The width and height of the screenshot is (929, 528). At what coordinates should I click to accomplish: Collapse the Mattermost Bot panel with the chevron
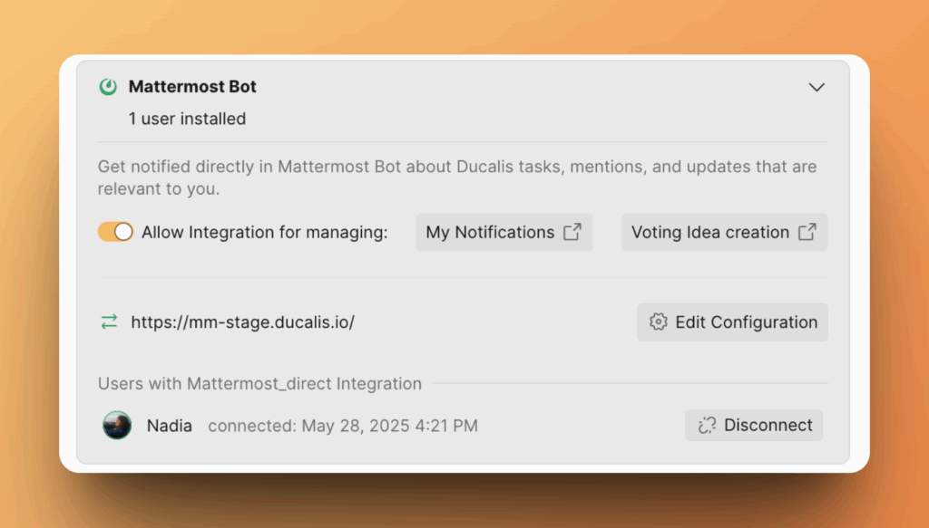(x=817, y=87)
